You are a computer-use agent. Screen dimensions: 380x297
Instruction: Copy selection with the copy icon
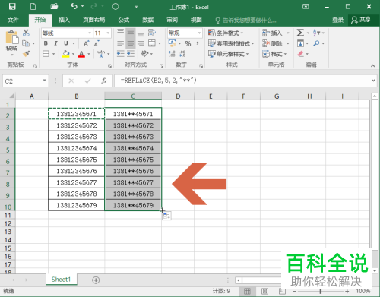click(x=26, y=43)
